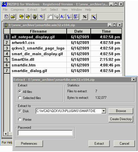Click the New archive toolbar icon
This screenshot has height=152, width=138.
click(x=6, y=17)
